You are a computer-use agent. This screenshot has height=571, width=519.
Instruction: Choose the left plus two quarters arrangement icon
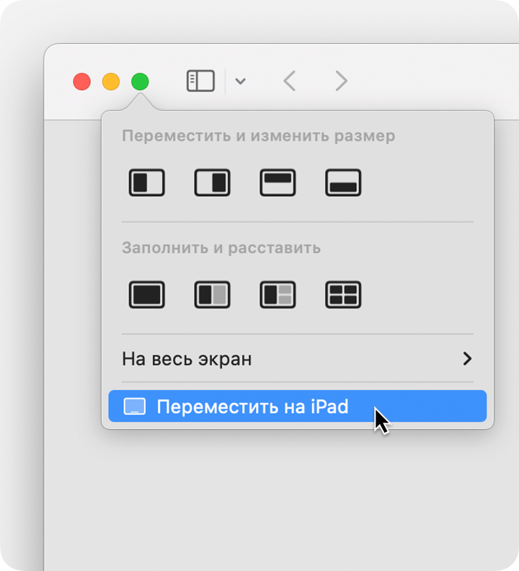click(x=278, y=295)
